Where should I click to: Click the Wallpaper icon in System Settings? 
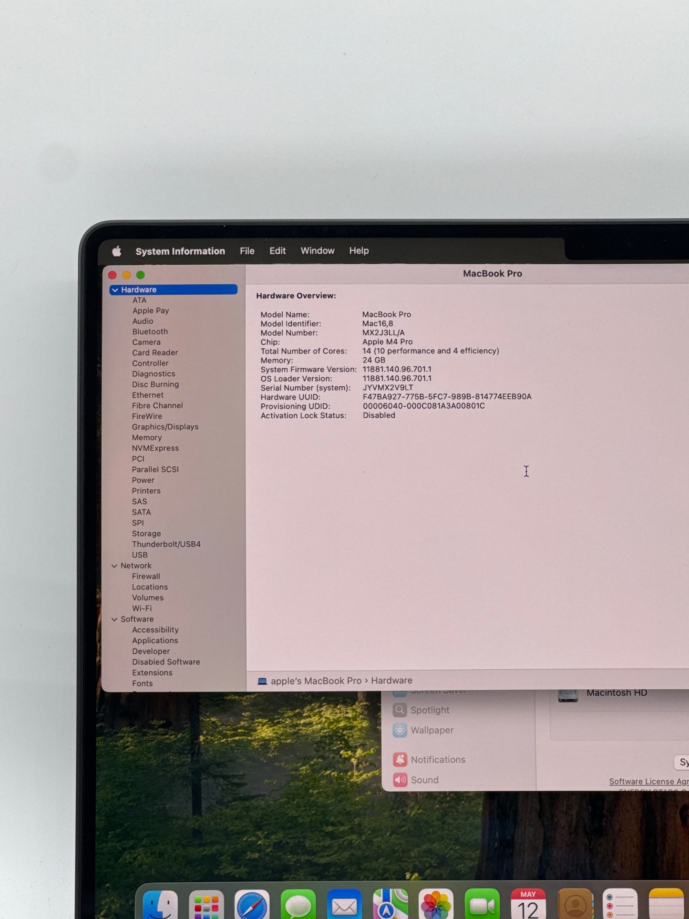pos(400,730)
